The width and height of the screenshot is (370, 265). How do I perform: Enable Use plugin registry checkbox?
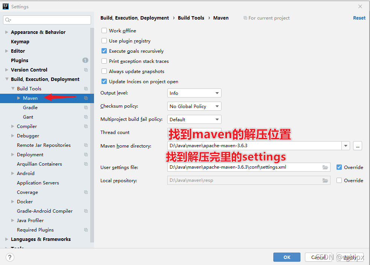[104, 41]
